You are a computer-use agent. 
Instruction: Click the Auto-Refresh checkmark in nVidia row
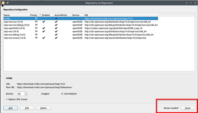click(x=56, y=18)
